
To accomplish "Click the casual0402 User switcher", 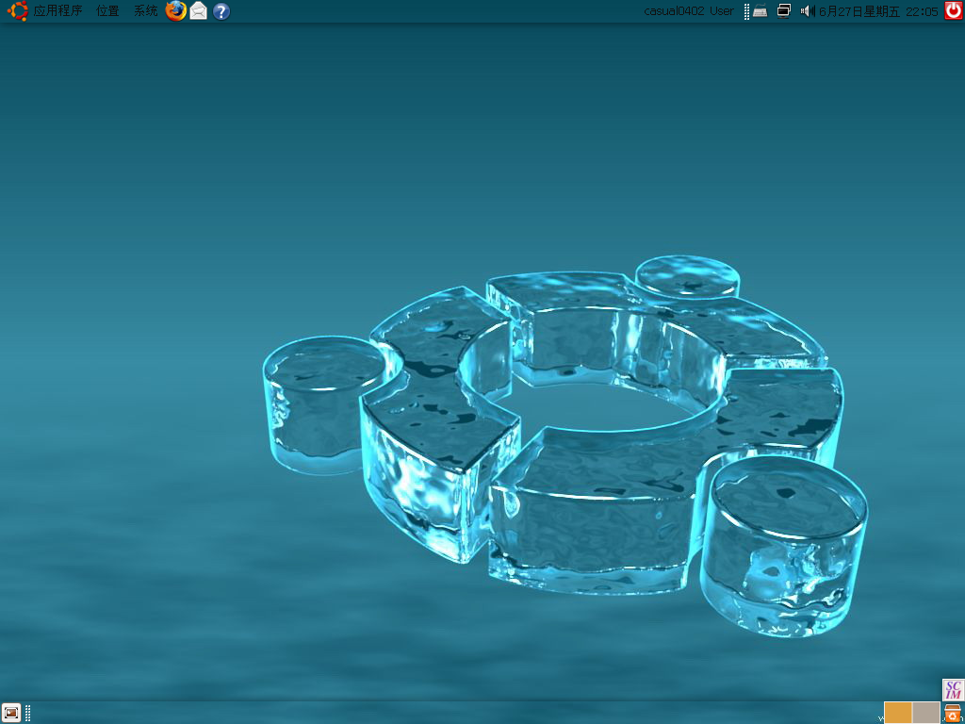I will point(689,11).
